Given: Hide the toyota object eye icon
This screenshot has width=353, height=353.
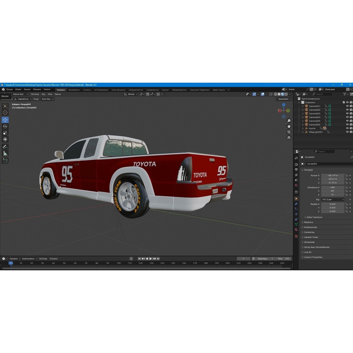Looking at the screenshot, I should (347, 128).
